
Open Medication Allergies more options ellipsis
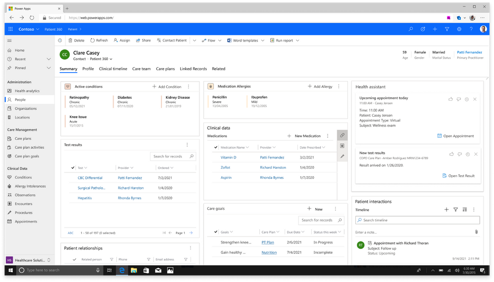pos(339,86)
